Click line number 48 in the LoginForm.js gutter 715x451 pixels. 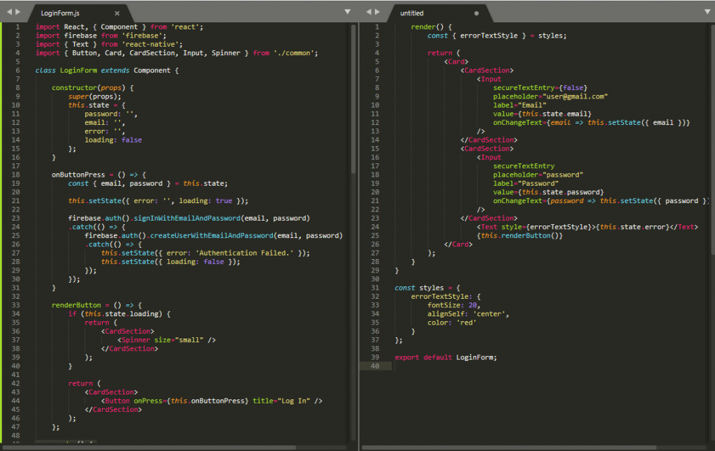[x=15, y=436]
